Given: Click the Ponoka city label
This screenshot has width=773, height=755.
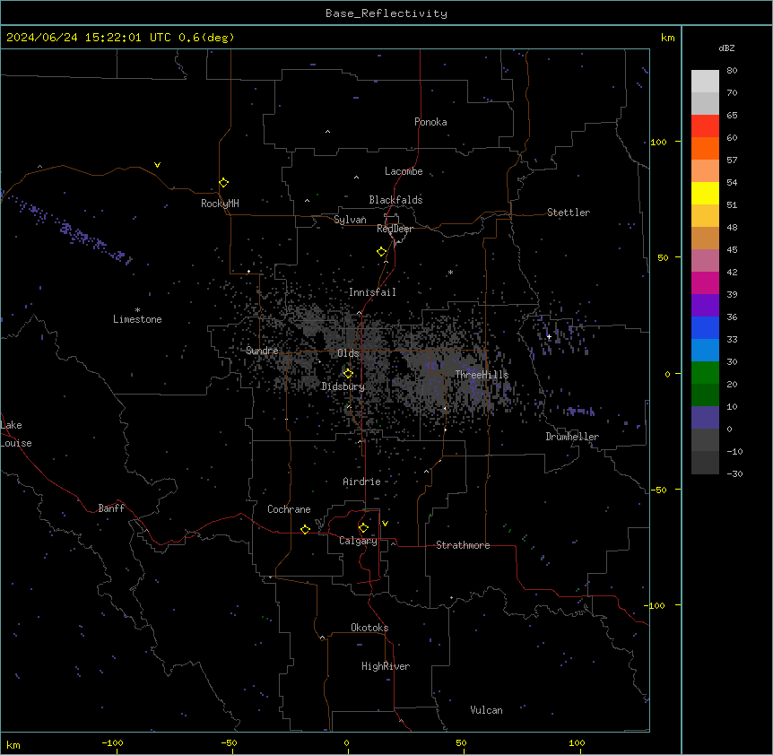Looking at the screenshot, I should (430, 122).
